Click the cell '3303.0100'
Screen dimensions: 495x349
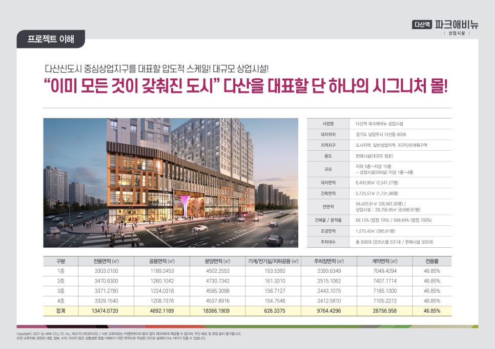click(x=106, y=271)
